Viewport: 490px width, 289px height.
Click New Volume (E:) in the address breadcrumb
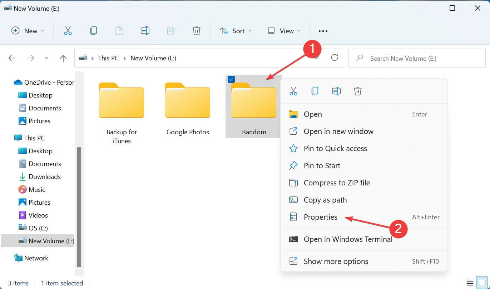point(153,58)
